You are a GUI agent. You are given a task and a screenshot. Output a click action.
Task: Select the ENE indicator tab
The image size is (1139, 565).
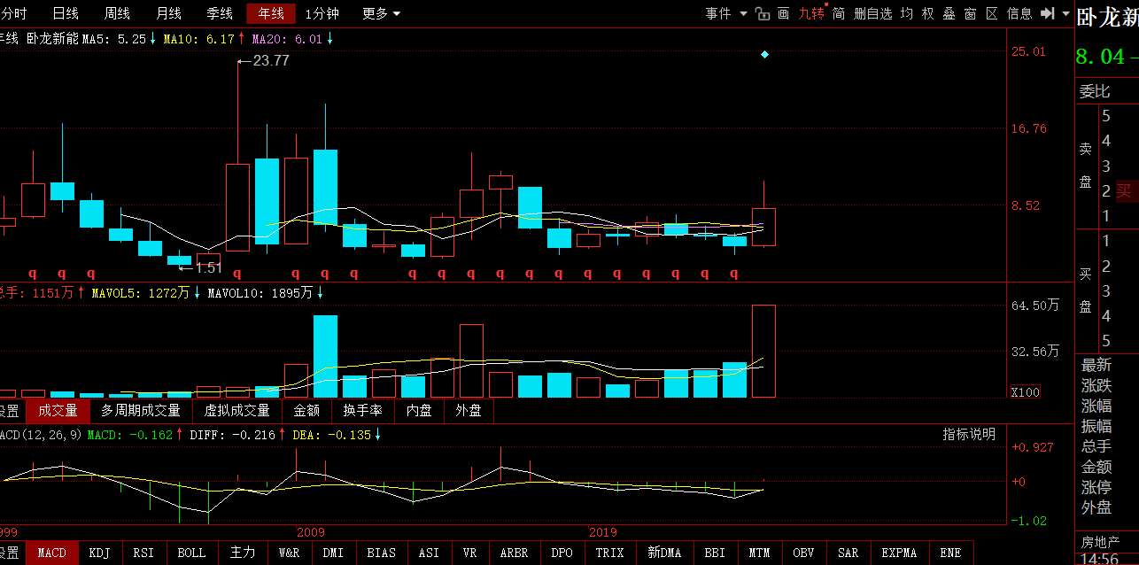950,553
